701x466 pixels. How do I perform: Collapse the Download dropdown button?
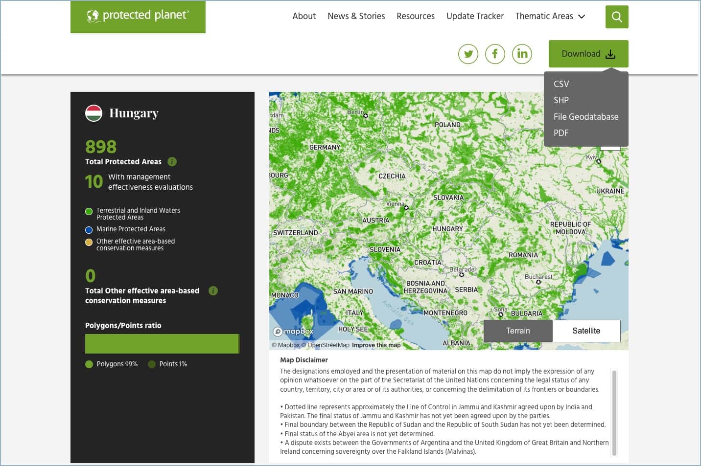(x=588, y=54)
